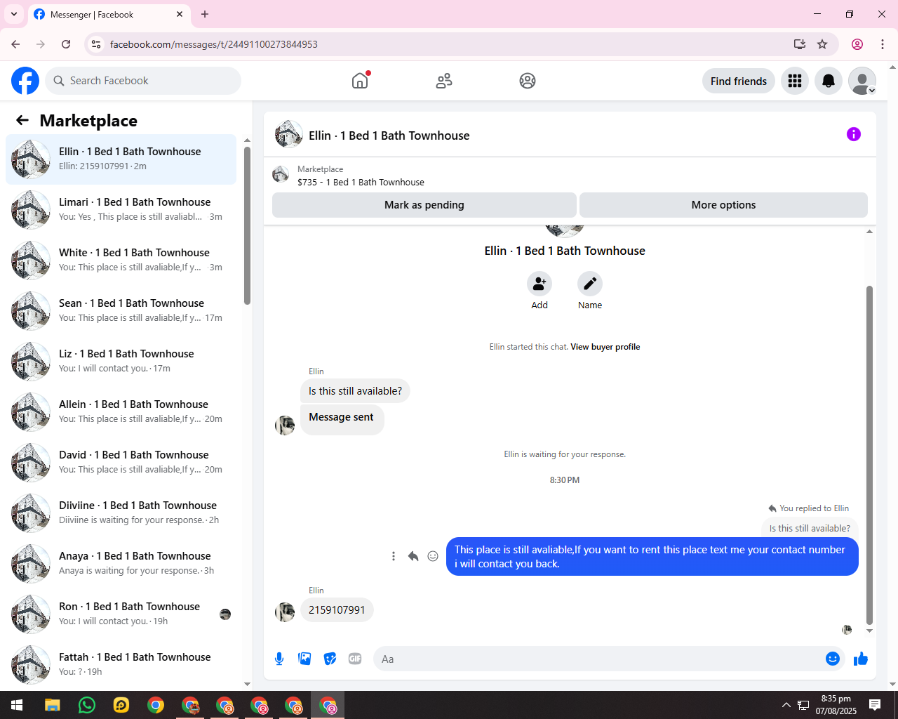The width and height of the screenshot is (898, 719).
Task: Bookmark this page with the star
Action: click(822, 44)
